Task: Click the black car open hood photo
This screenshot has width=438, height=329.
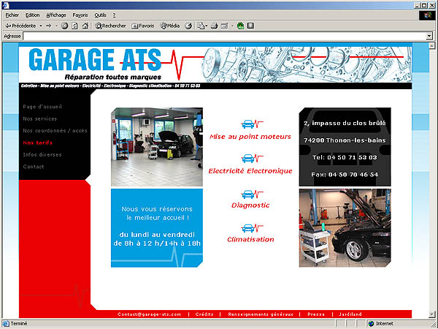Action: point(345,227)
